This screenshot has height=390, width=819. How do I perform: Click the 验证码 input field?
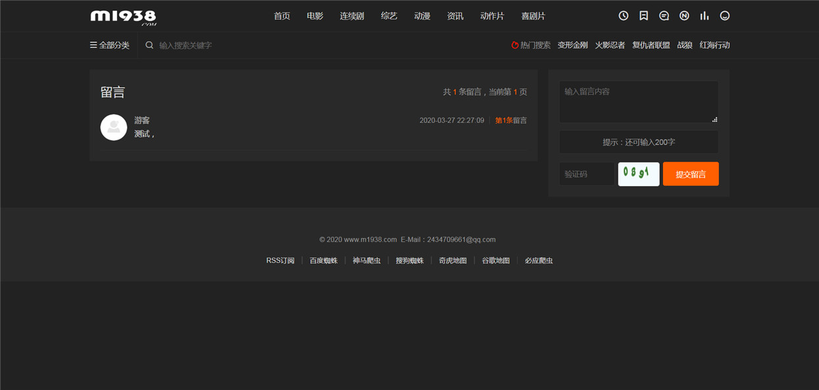587,174
